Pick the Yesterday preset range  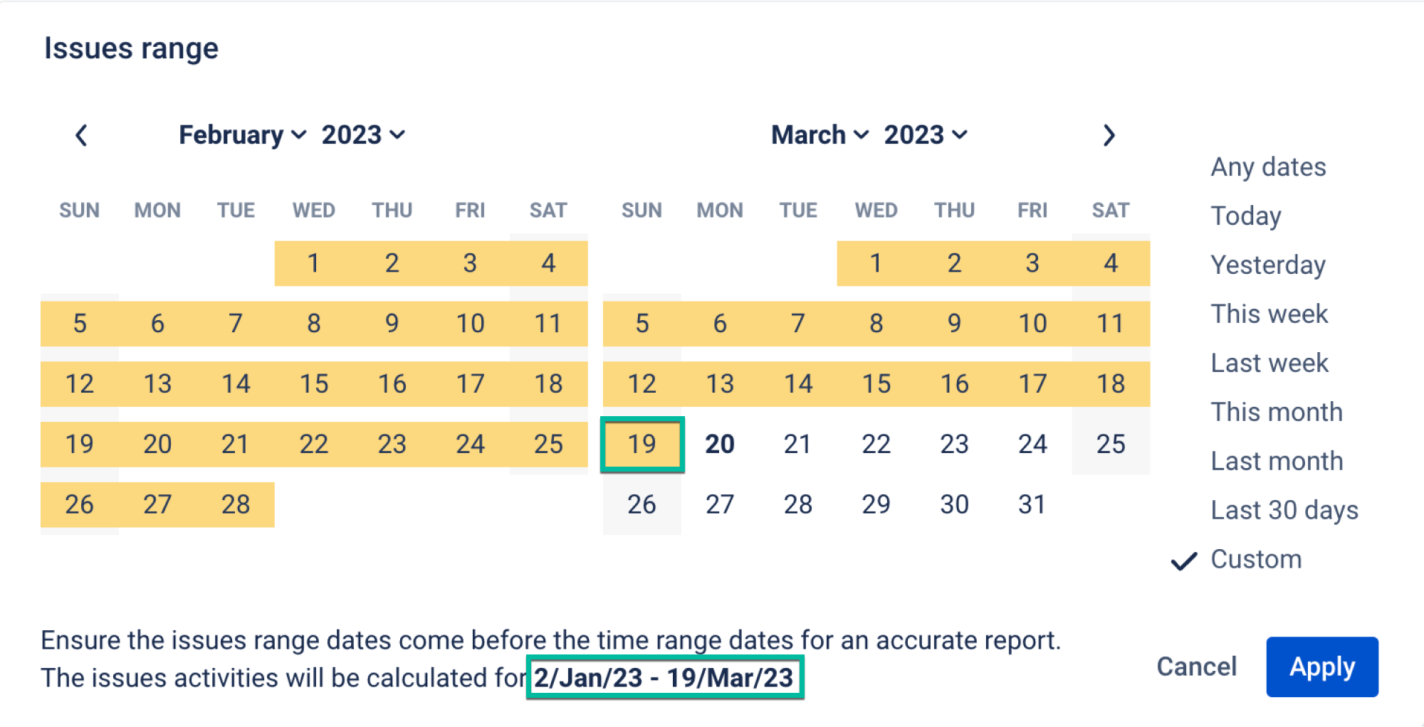click(x=1268, y=265)
